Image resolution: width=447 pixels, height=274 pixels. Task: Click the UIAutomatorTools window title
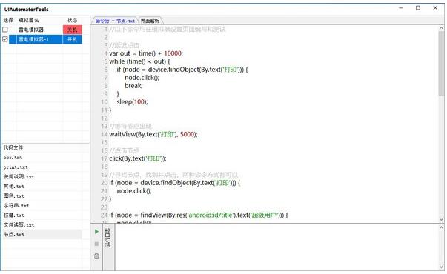(26, 10)
